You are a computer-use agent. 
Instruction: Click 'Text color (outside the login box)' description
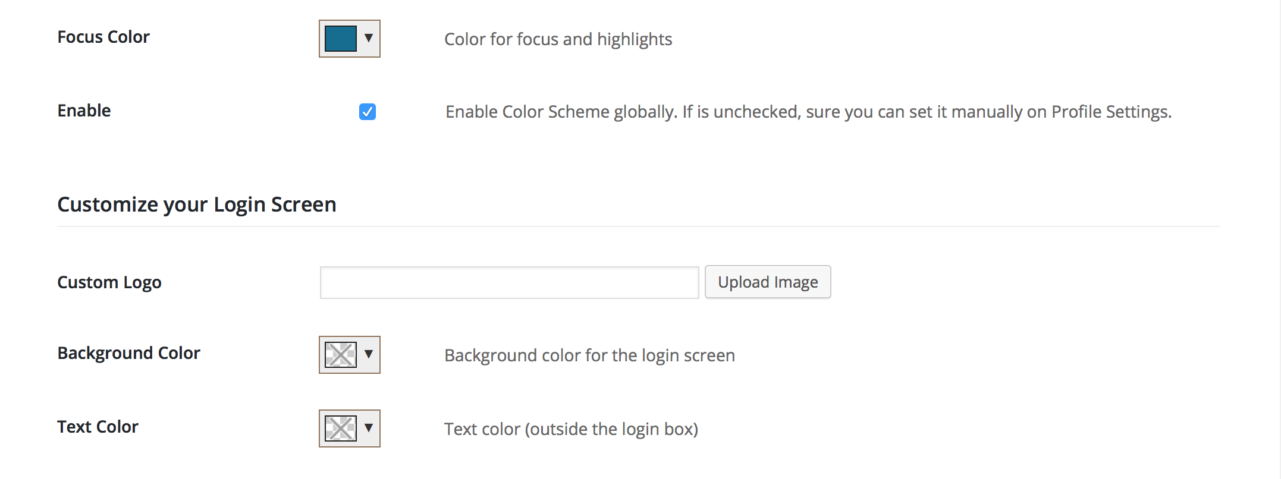coord(571,429)
